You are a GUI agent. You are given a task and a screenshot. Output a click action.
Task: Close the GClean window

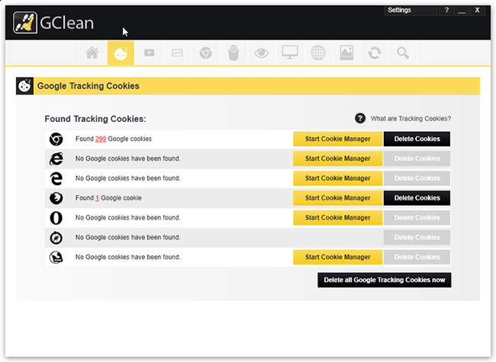click(477, 10)
